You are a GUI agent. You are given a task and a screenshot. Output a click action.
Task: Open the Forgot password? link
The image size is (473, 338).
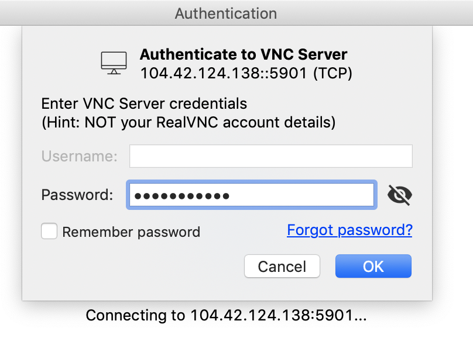point(349,230)
